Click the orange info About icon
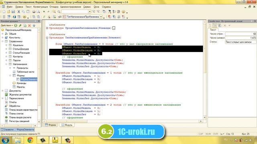The width and height of the screenshot is (257, 144). point(123,12)
